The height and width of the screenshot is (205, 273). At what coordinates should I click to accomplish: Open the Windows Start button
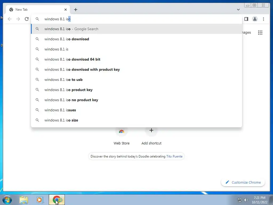[x=7, y=200]
